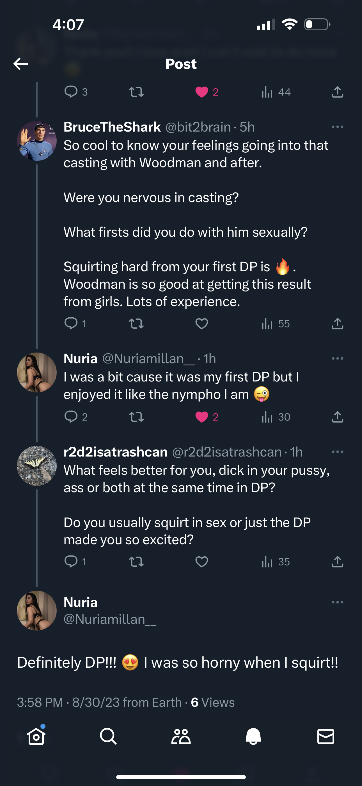Open the @bit2brain profile handle
Screen dimensions: 362x786
[198, 127]
